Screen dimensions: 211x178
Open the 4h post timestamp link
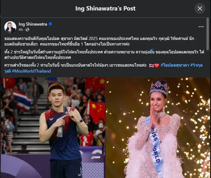21,30
